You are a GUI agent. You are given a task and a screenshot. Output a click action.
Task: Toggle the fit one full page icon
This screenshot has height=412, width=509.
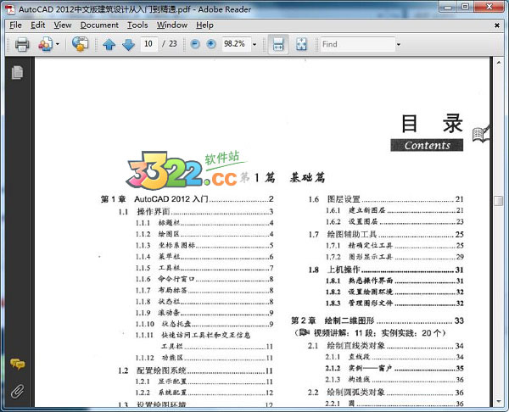[301, 44]
